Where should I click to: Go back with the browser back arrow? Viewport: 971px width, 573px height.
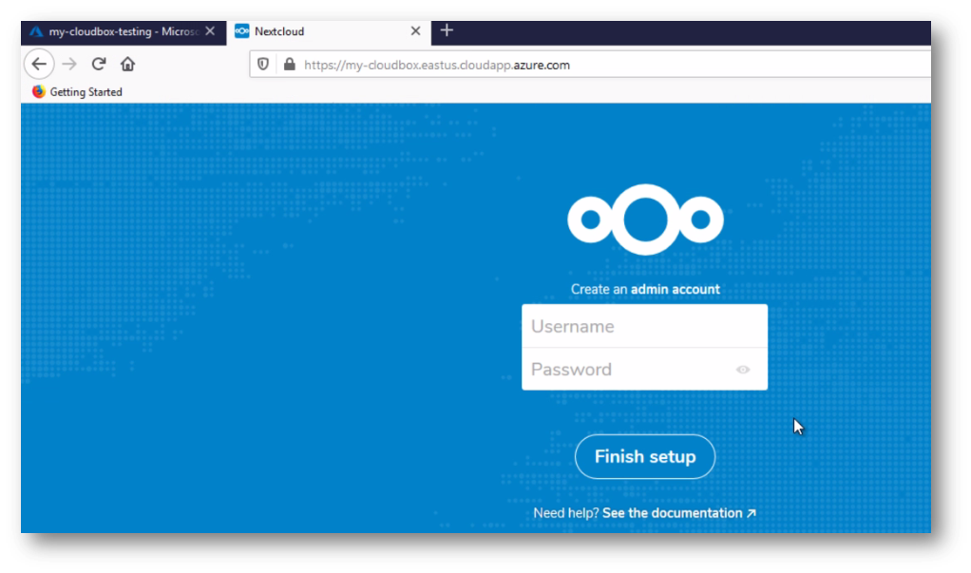coord(39,64)
